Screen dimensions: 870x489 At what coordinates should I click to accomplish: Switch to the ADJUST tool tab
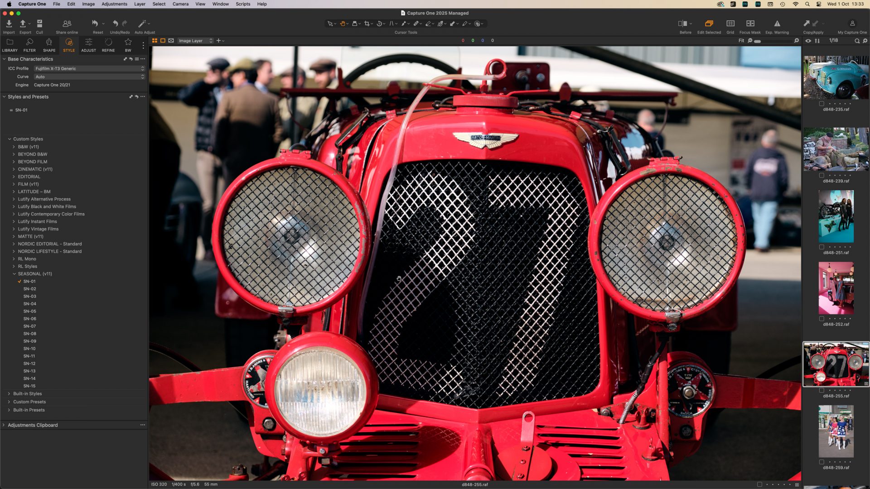(x=88, y=45)
